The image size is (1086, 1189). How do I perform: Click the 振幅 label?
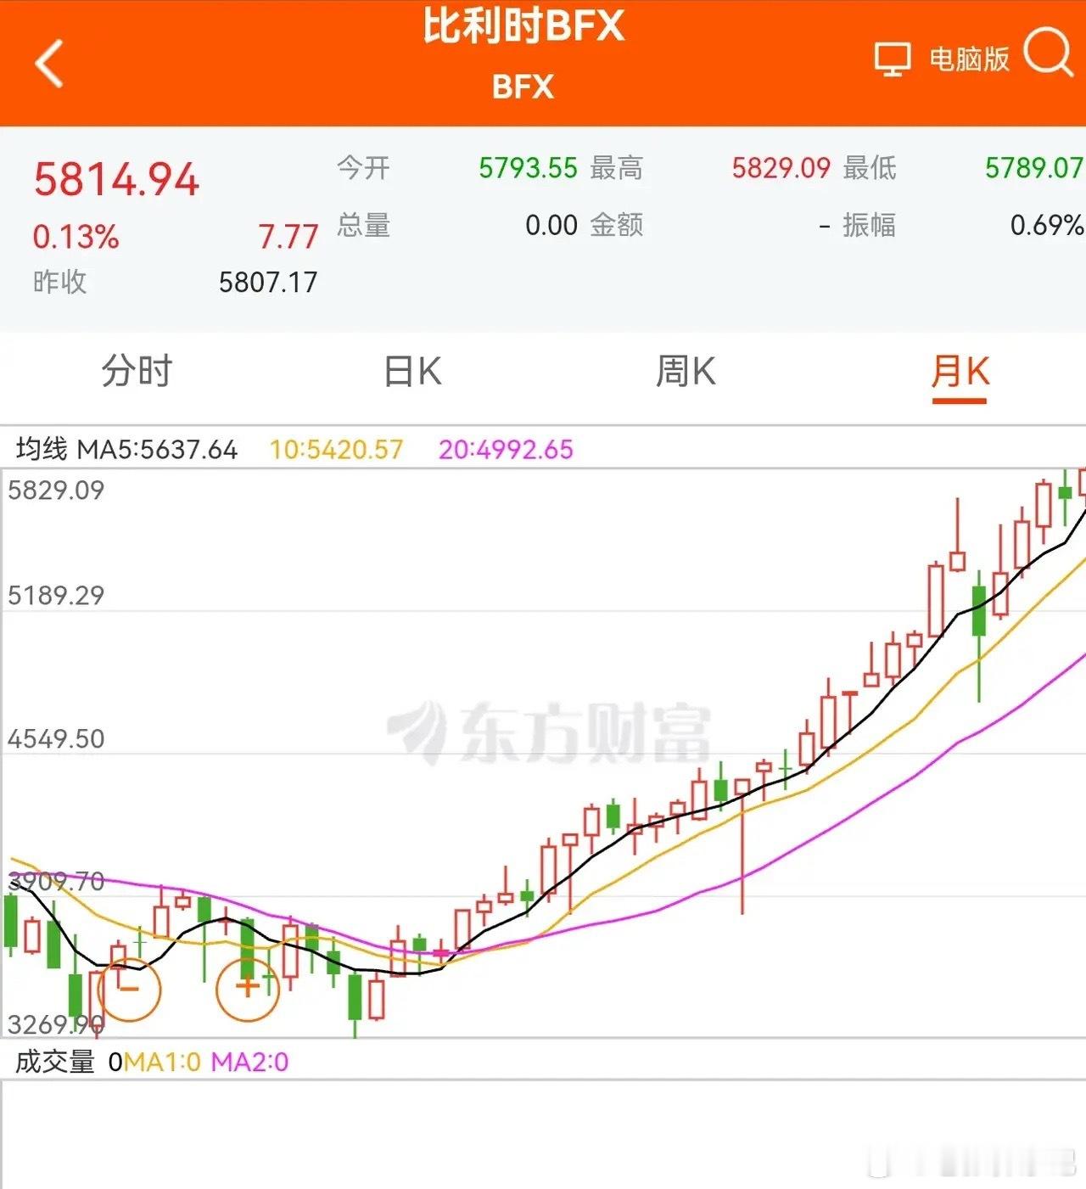coord(869,225)
